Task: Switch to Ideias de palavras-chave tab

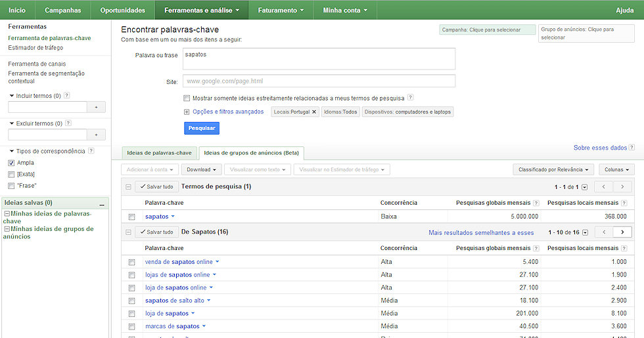Action: click(160, 153)
